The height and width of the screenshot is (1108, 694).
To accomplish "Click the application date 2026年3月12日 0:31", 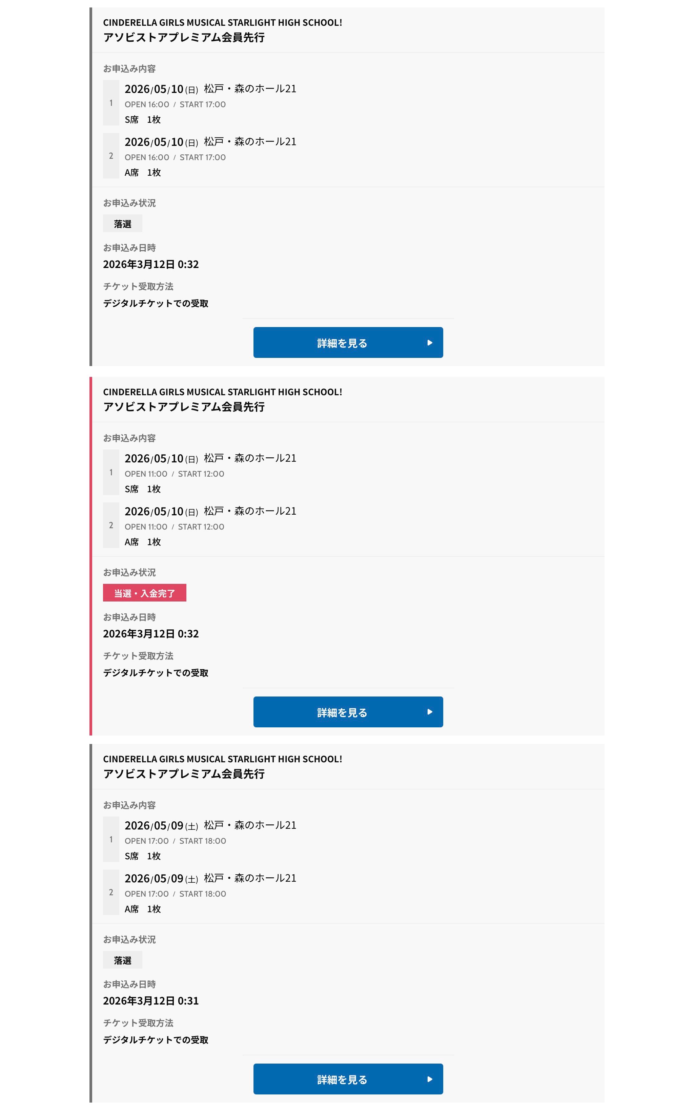I will coord(150,1000).
